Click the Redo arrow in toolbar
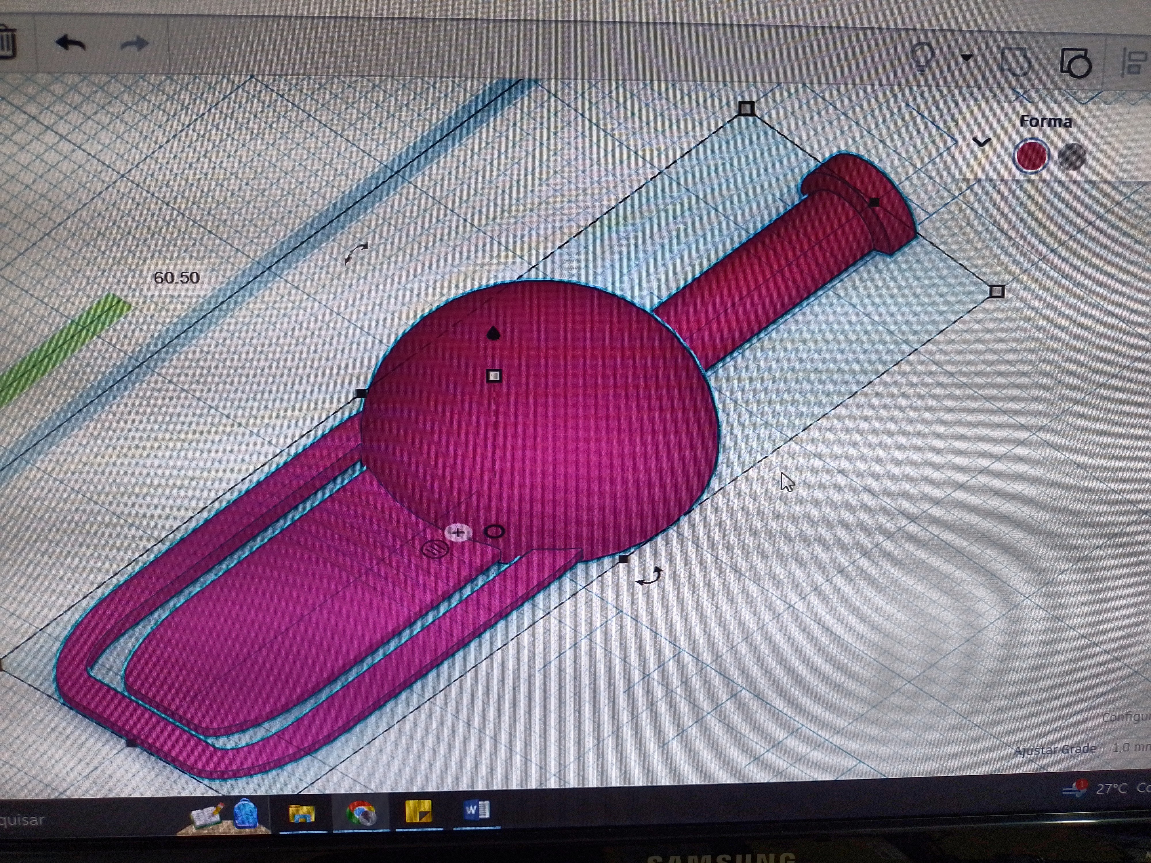The image size is (1151, 863). click(134, 44)
